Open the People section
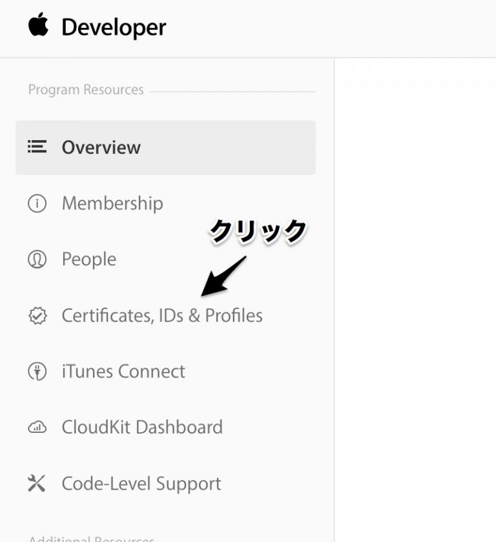 pyautogui.click(x=89, y=260)
